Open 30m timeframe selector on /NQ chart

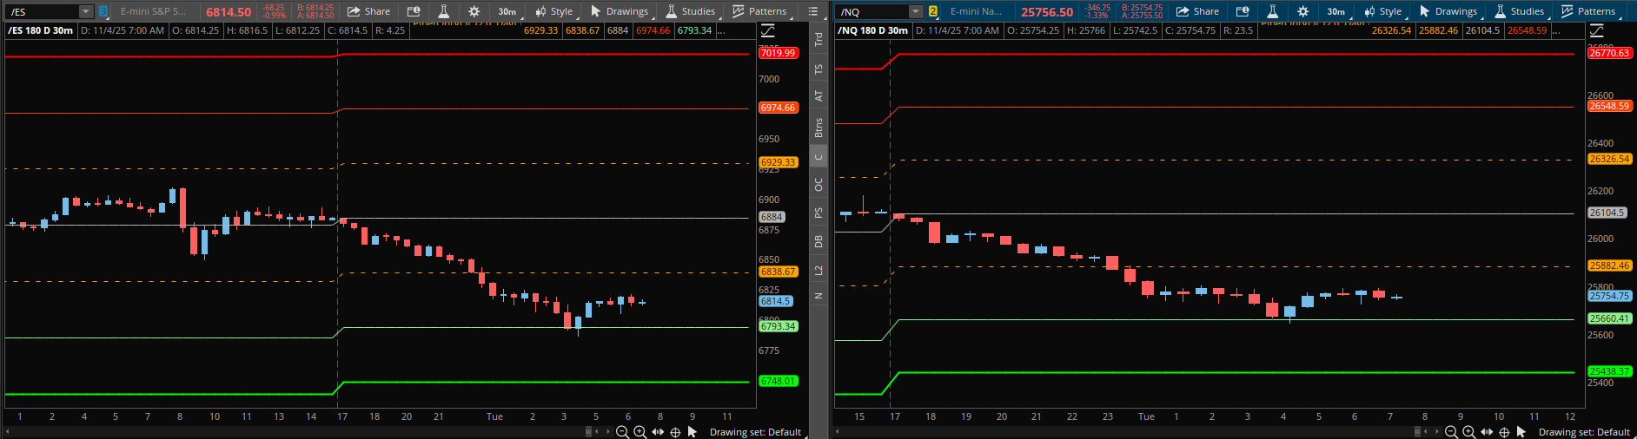(x=1336, y=11)
